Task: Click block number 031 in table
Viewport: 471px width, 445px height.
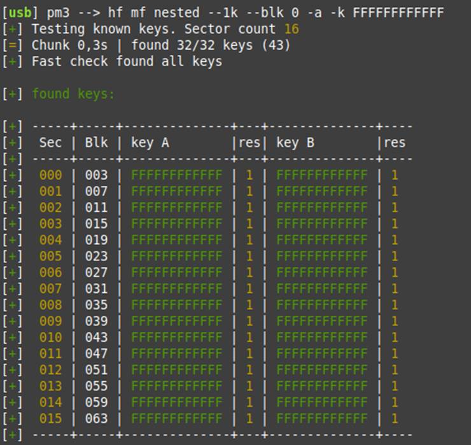Action: point(96,289)
